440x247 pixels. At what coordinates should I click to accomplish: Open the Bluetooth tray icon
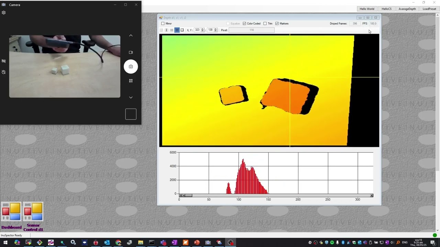343,243
